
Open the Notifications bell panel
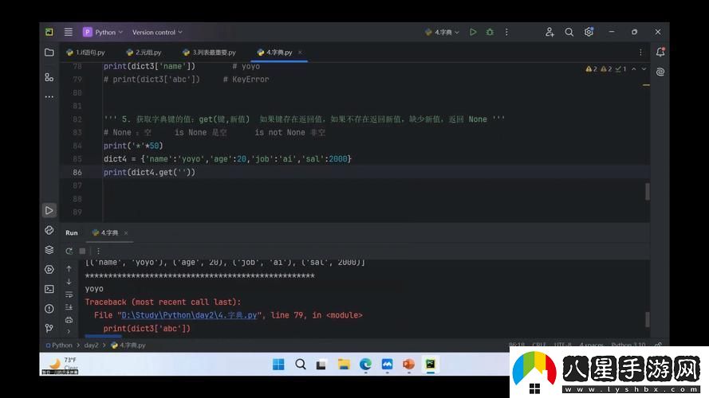point(660,52)
